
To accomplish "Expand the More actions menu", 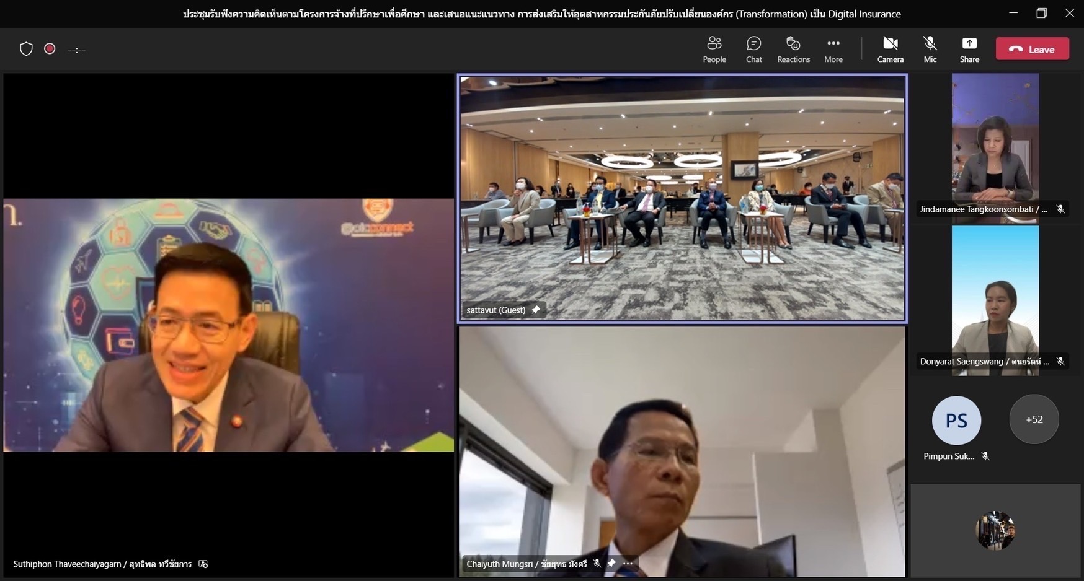I will [833, 49].
